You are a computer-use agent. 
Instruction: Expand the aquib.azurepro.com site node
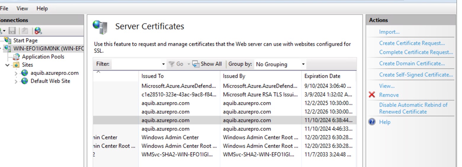[16, 73]
